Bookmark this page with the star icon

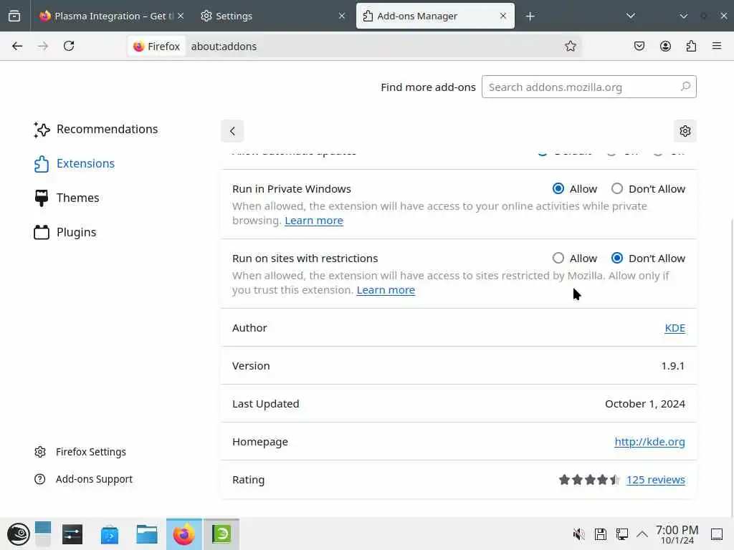pos(570,46)
